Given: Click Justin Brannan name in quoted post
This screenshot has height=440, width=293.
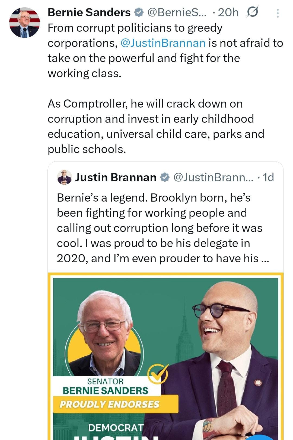Looking at the screenshot, I should coord(116,177).
